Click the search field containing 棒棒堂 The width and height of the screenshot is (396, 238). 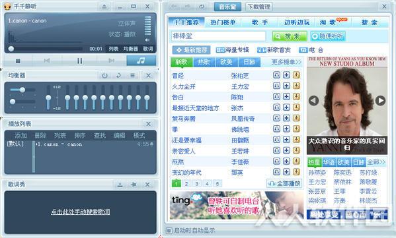(x=218, y=36)
